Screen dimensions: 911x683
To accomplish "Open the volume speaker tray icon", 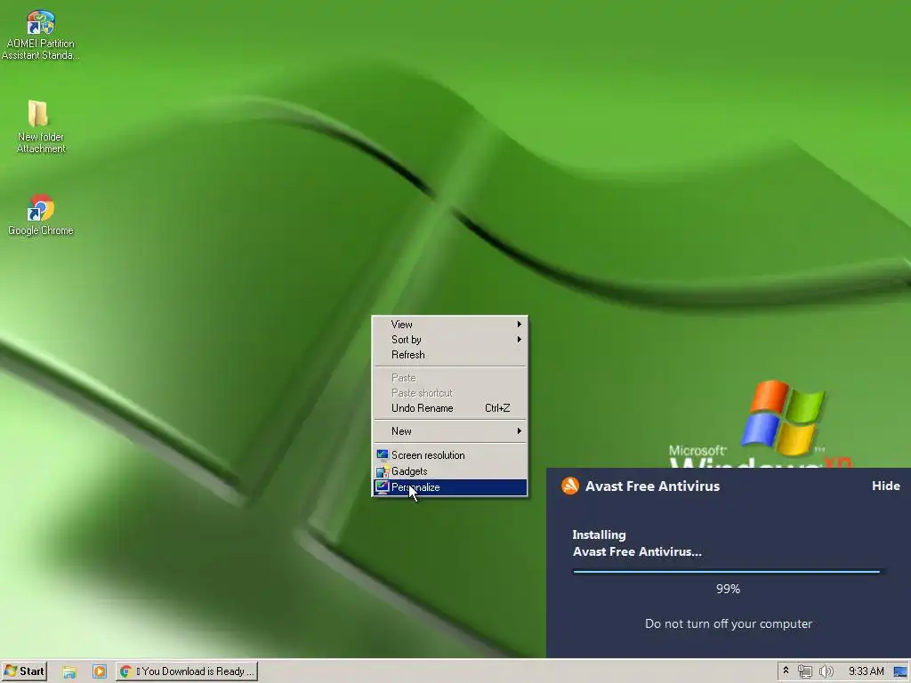I will coord(826,671).
